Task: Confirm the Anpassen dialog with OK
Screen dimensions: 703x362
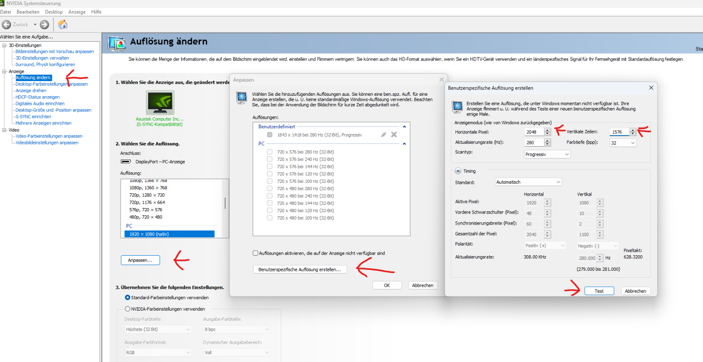Action: (387, 285)
